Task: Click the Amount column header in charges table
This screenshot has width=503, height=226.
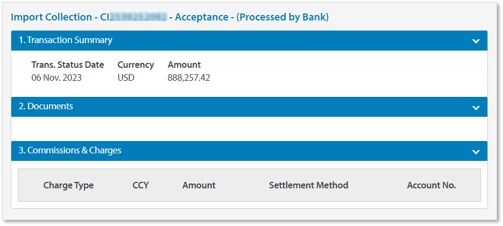Action: point(199,185)
